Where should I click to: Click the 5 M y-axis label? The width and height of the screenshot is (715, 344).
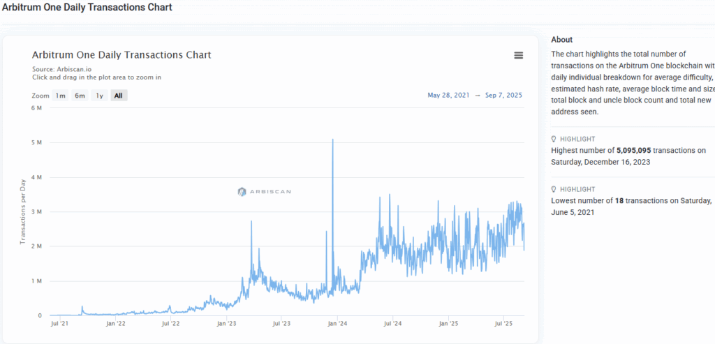(38, 142)
